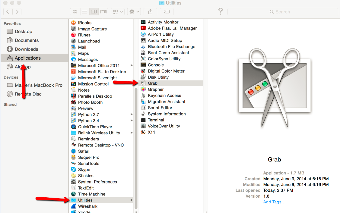Select Applications in the sidebar
Viewport: 340px width, 213px height.
[x=34, y=58]
